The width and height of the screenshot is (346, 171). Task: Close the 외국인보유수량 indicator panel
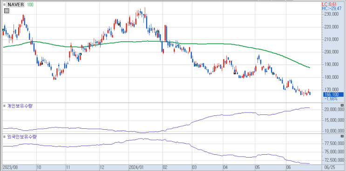[342, 136]
